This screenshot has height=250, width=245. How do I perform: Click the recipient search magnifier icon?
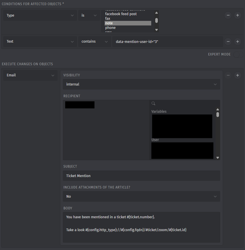(154, 104)
